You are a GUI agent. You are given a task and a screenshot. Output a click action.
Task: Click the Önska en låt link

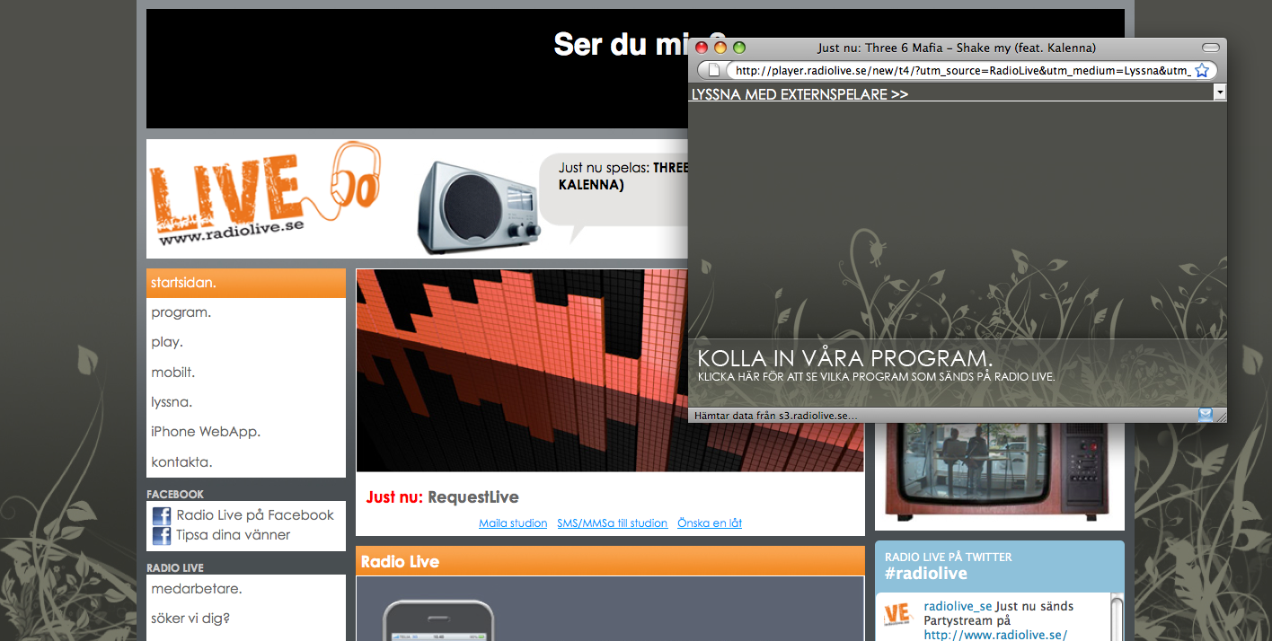click(710, 523)
